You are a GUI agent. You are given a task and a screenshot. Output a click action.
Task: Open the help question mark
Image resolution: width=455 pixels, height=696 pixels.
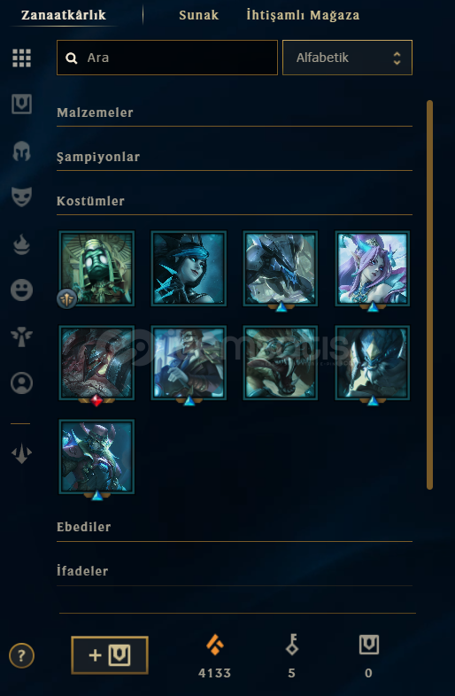point(21,655)
